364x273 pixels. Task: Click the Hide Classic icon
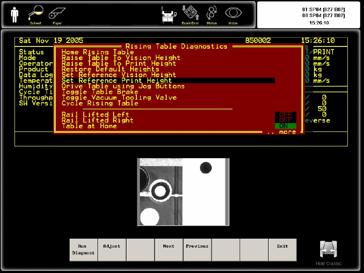[328, 253]
